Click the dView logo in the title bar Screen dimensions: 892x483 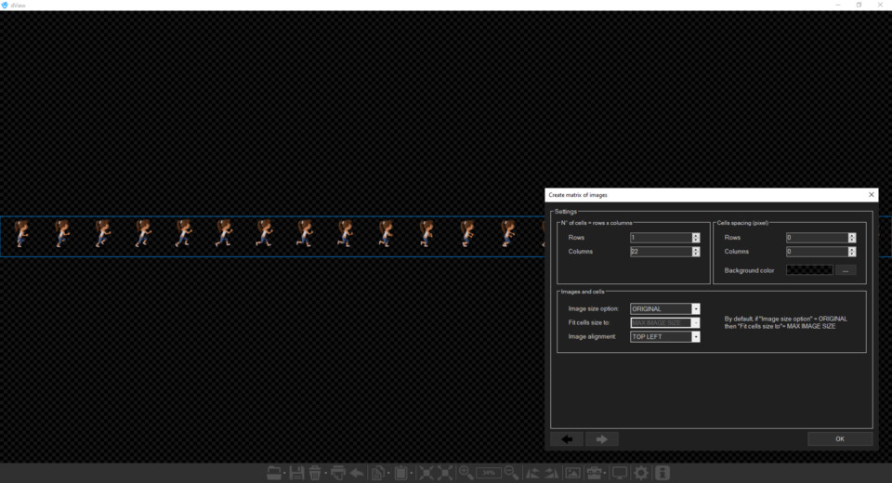5,6
